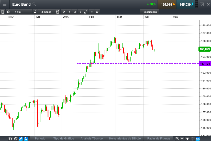Zoom out with the minus icon
The image size is (211, 141).
tap(182, 139)
